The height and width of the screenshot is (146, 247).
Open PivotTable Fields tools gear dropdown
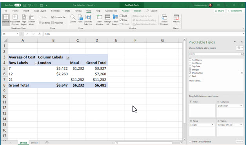coord(240,48)
